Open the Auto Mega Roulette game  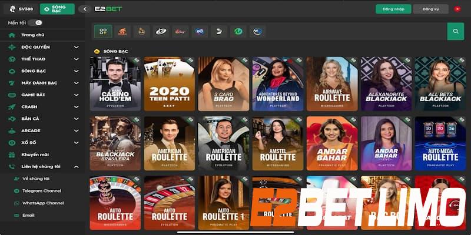(440, 143)
